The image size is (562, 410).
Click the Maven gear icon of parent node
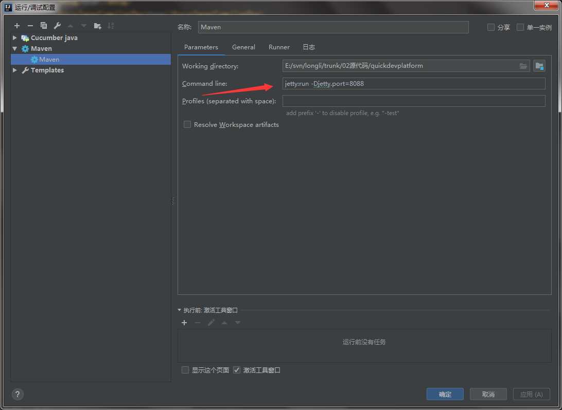click(25, 49)
